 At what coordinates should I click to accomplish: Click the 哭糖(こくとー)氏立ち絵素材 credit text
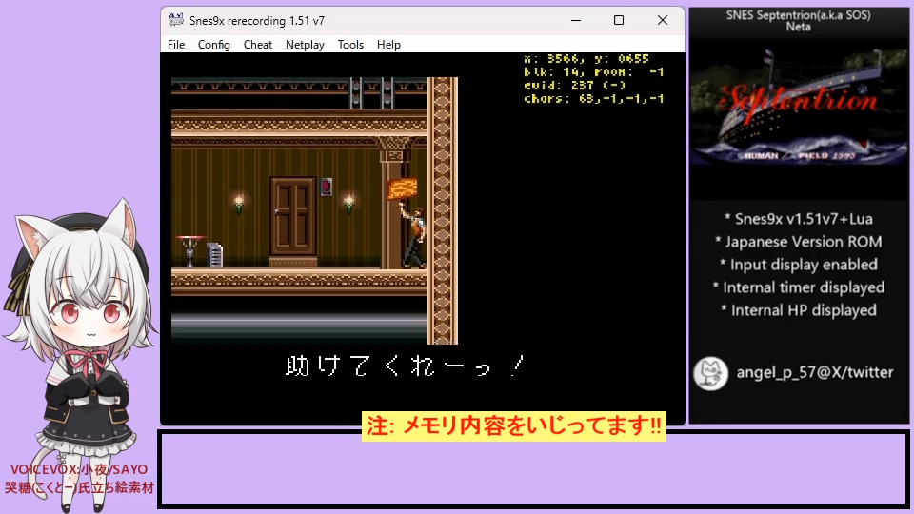pos(79,487)
